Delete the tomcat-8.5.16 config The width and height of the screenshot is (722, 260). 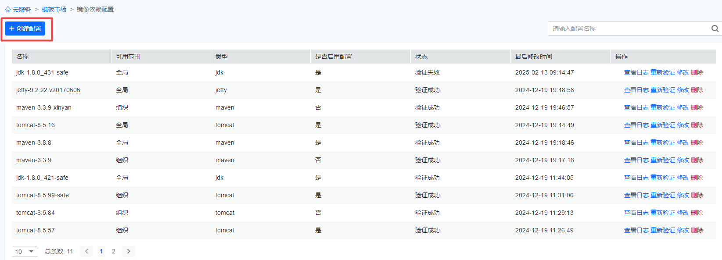[697, 125]
